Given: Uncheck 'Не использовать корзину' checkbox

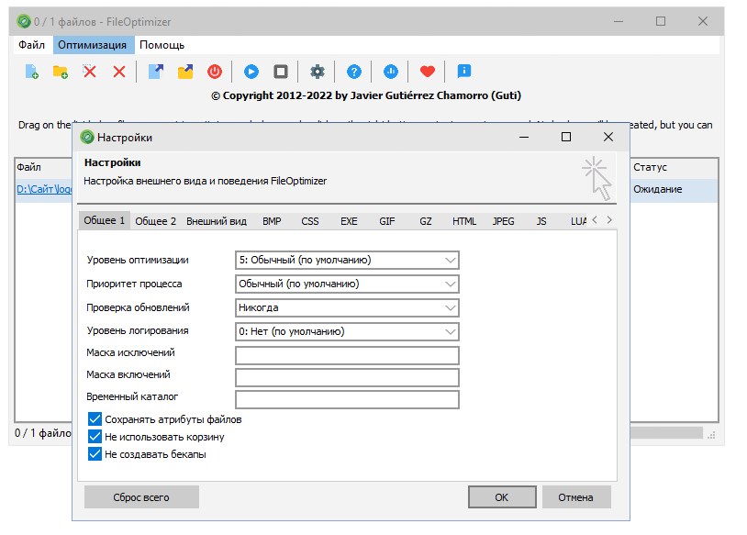Looking at the screenshot, I should (x=95, y=437).
